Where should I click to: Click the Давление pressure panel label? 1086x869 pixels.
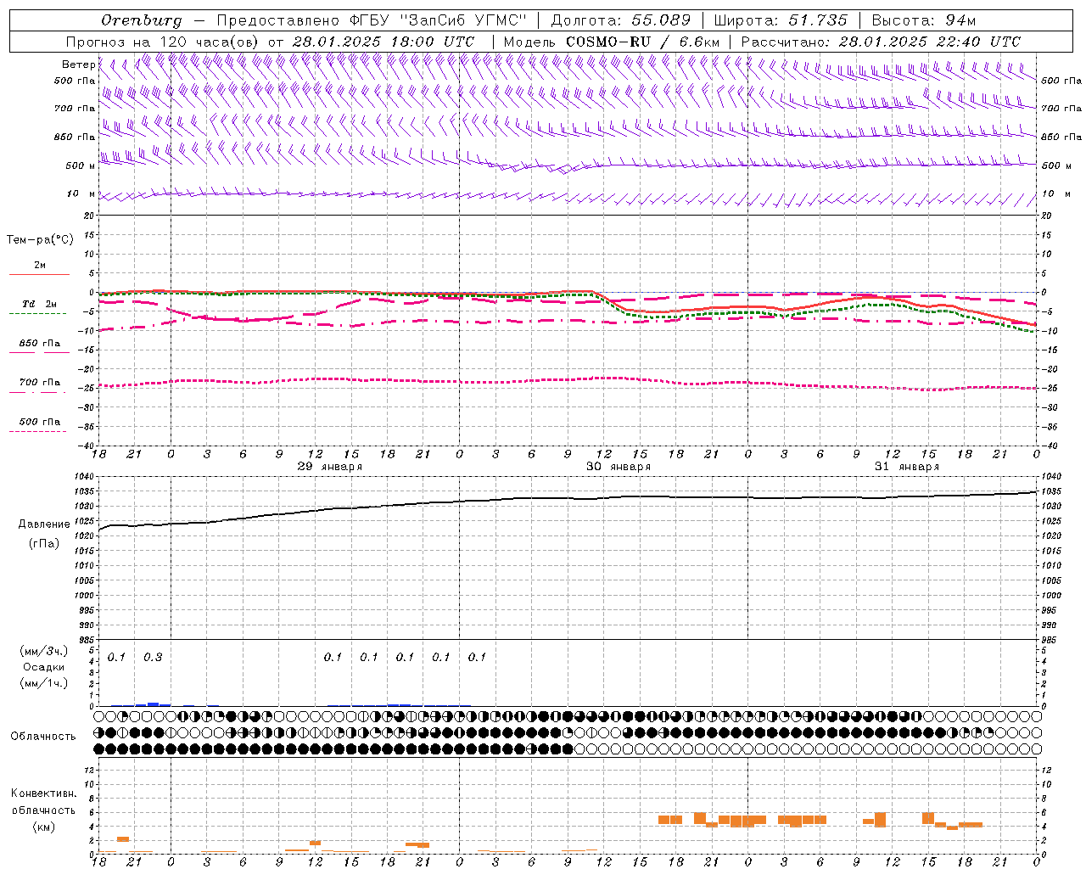(x=44, y=524)
